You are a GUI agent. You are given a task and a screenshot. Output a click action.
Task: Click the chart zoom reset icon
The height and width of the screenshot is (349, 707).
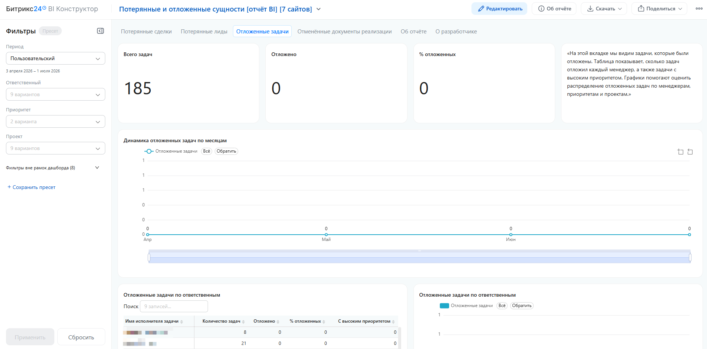click(690, 151)
